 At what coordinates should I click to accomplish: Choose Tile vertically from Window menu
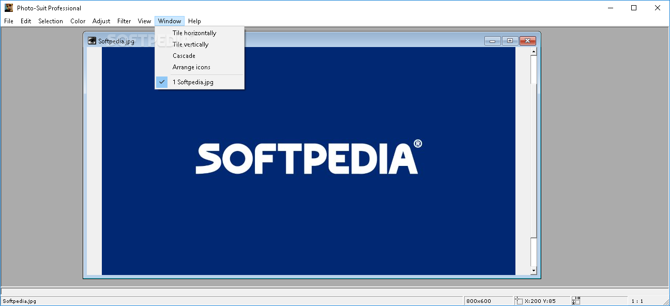click(x=200, y=44)
